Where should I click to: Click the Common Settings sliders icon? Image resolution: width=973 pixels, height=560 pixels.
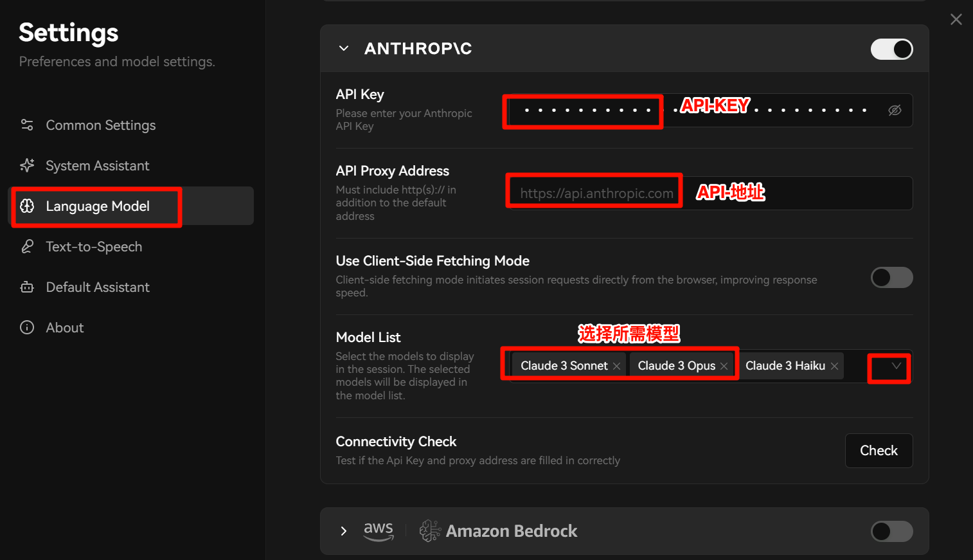point(27,125)
